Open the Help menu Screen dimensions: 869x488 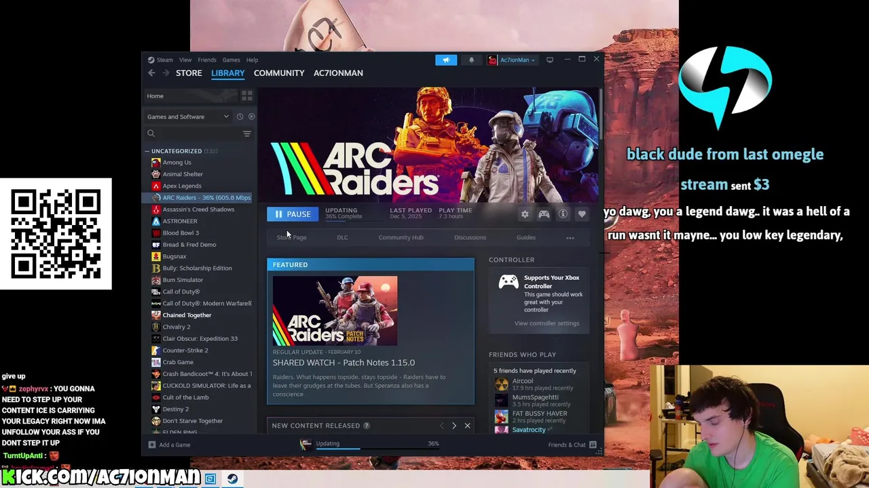point(252,60)
